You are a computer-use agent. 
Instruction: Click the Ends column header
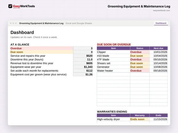[158, 115]
